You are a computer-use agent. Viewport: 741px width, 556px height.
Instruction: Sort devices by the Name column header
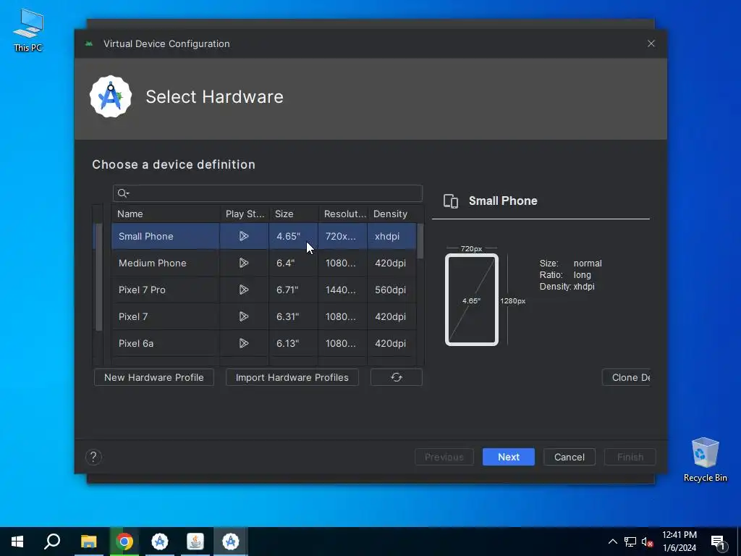click(x=166, y=214)
